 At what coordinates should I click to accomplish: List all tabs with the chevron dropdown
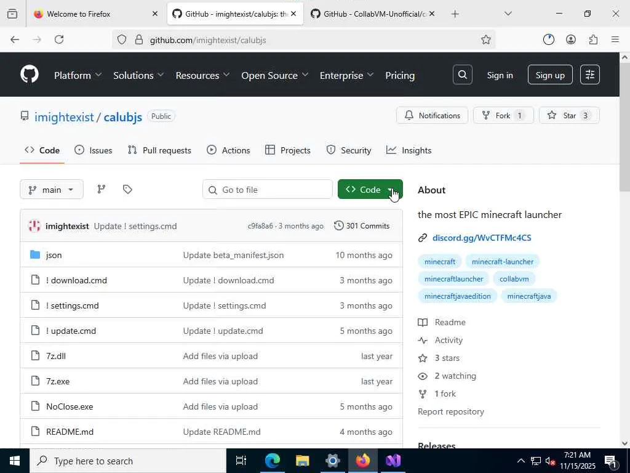point(508,14)
